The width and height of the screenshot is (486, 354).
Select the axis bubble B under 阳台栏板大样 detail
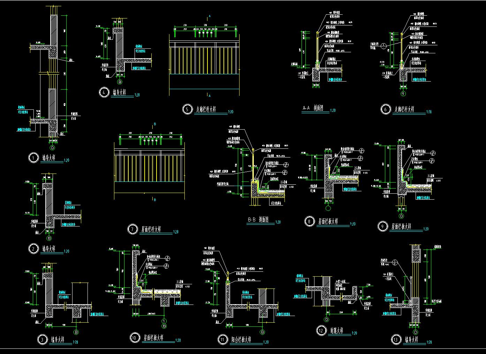tap(262, 331)
